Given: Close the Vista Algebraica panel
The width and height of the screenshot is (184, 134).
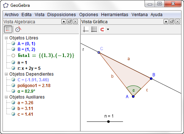Looking at the screenshot, I should [x=75, y=21].
